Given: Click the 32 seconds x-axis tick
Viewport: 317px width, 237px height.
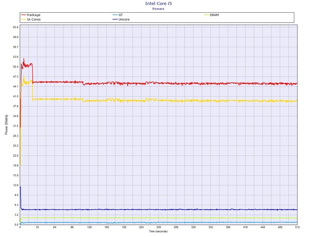Looking at the screenshot, I should (37, 227).
